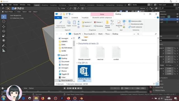The image size is (179, 101).
Task: Switch to Modeling workspace tab
Action: pos(45,5)
